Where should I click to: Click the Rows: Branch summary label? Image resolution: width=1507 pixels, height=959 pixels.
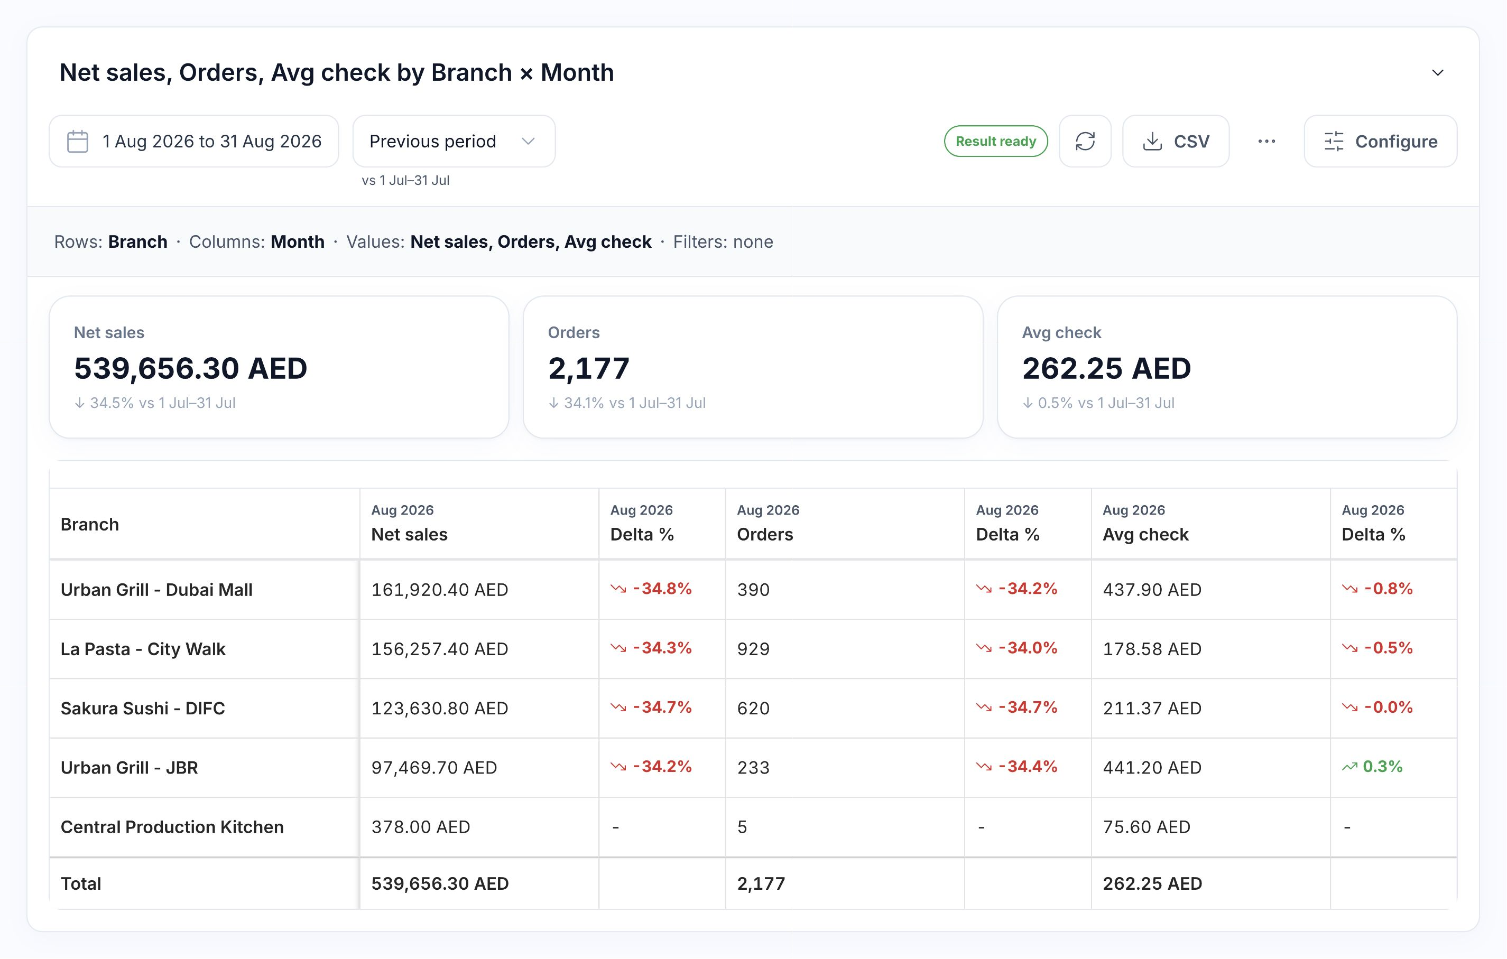111,242
